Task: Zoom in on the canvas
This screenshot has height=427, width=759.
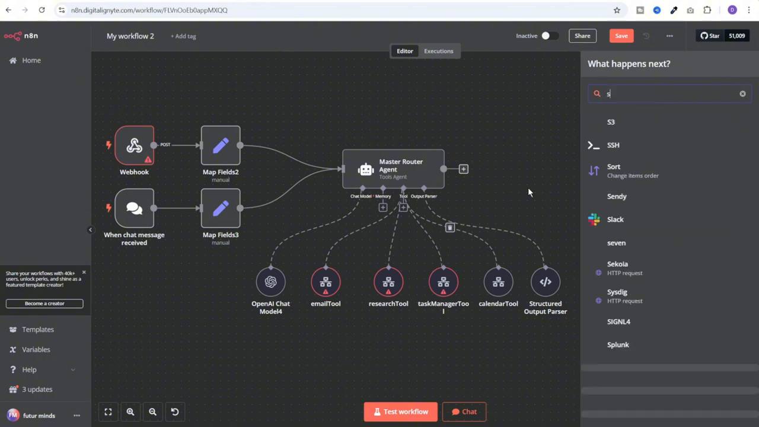Action: 130,412
